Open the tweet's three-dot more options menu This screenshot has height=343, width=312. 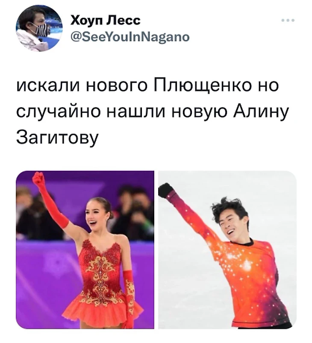[288, 21]
